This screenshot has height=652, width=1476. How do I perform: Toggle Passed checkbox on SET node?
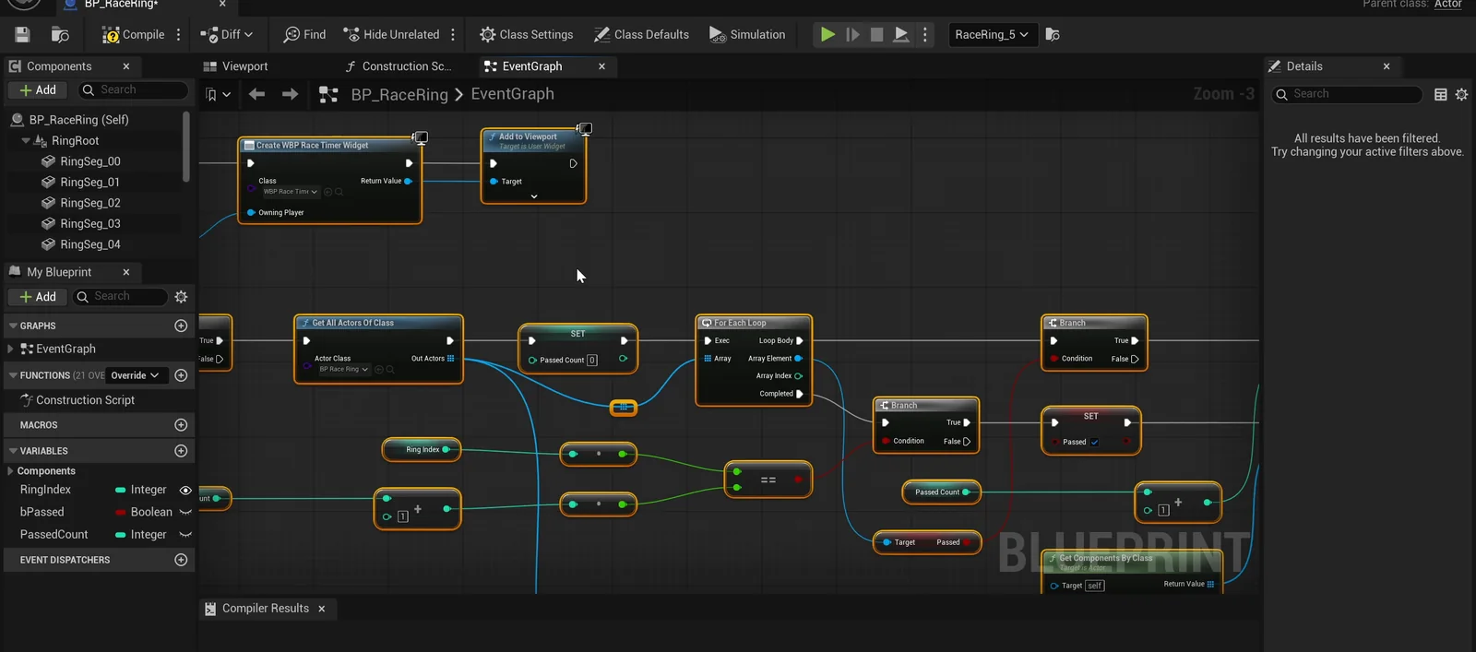tap(1094, 442)
